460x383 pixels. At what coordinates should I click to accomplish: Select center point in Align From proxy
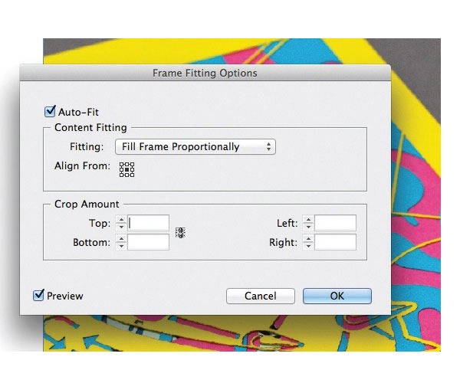tap(127, 169)
